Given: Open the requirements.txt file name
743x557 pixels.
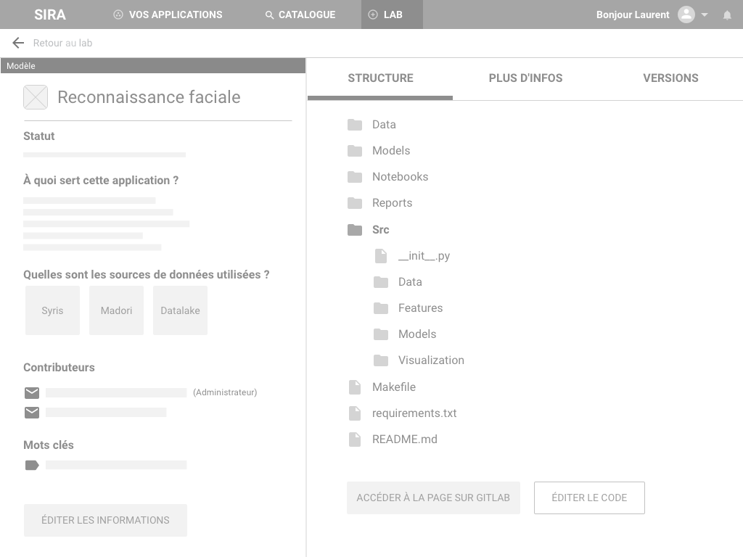Looking at the screenshot, I should 414,413.
